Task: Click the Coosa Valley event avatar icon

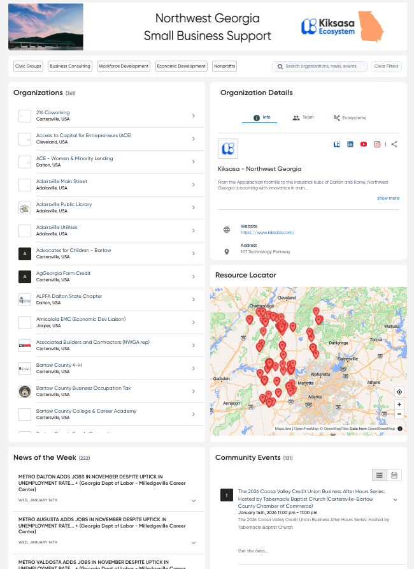Action: (x=227, y=495)
